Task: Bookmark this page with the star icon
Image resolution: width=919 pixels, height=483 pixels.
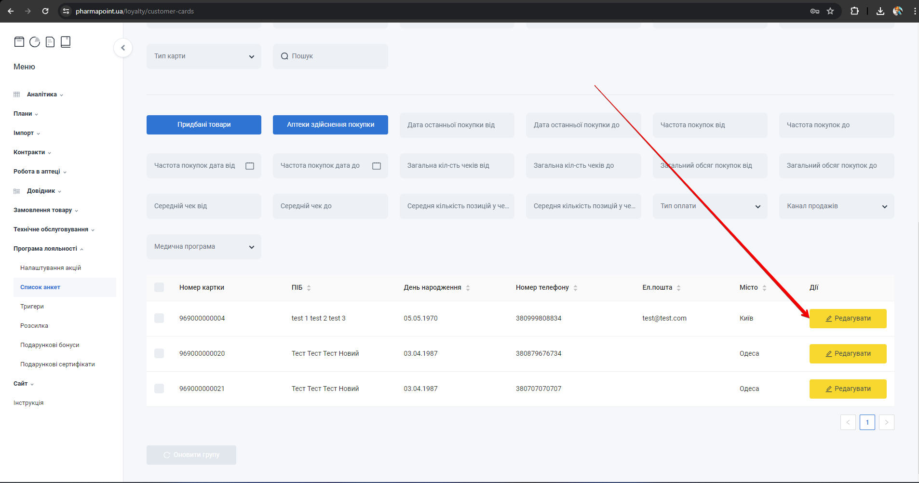Action: (x=830, y=11)
